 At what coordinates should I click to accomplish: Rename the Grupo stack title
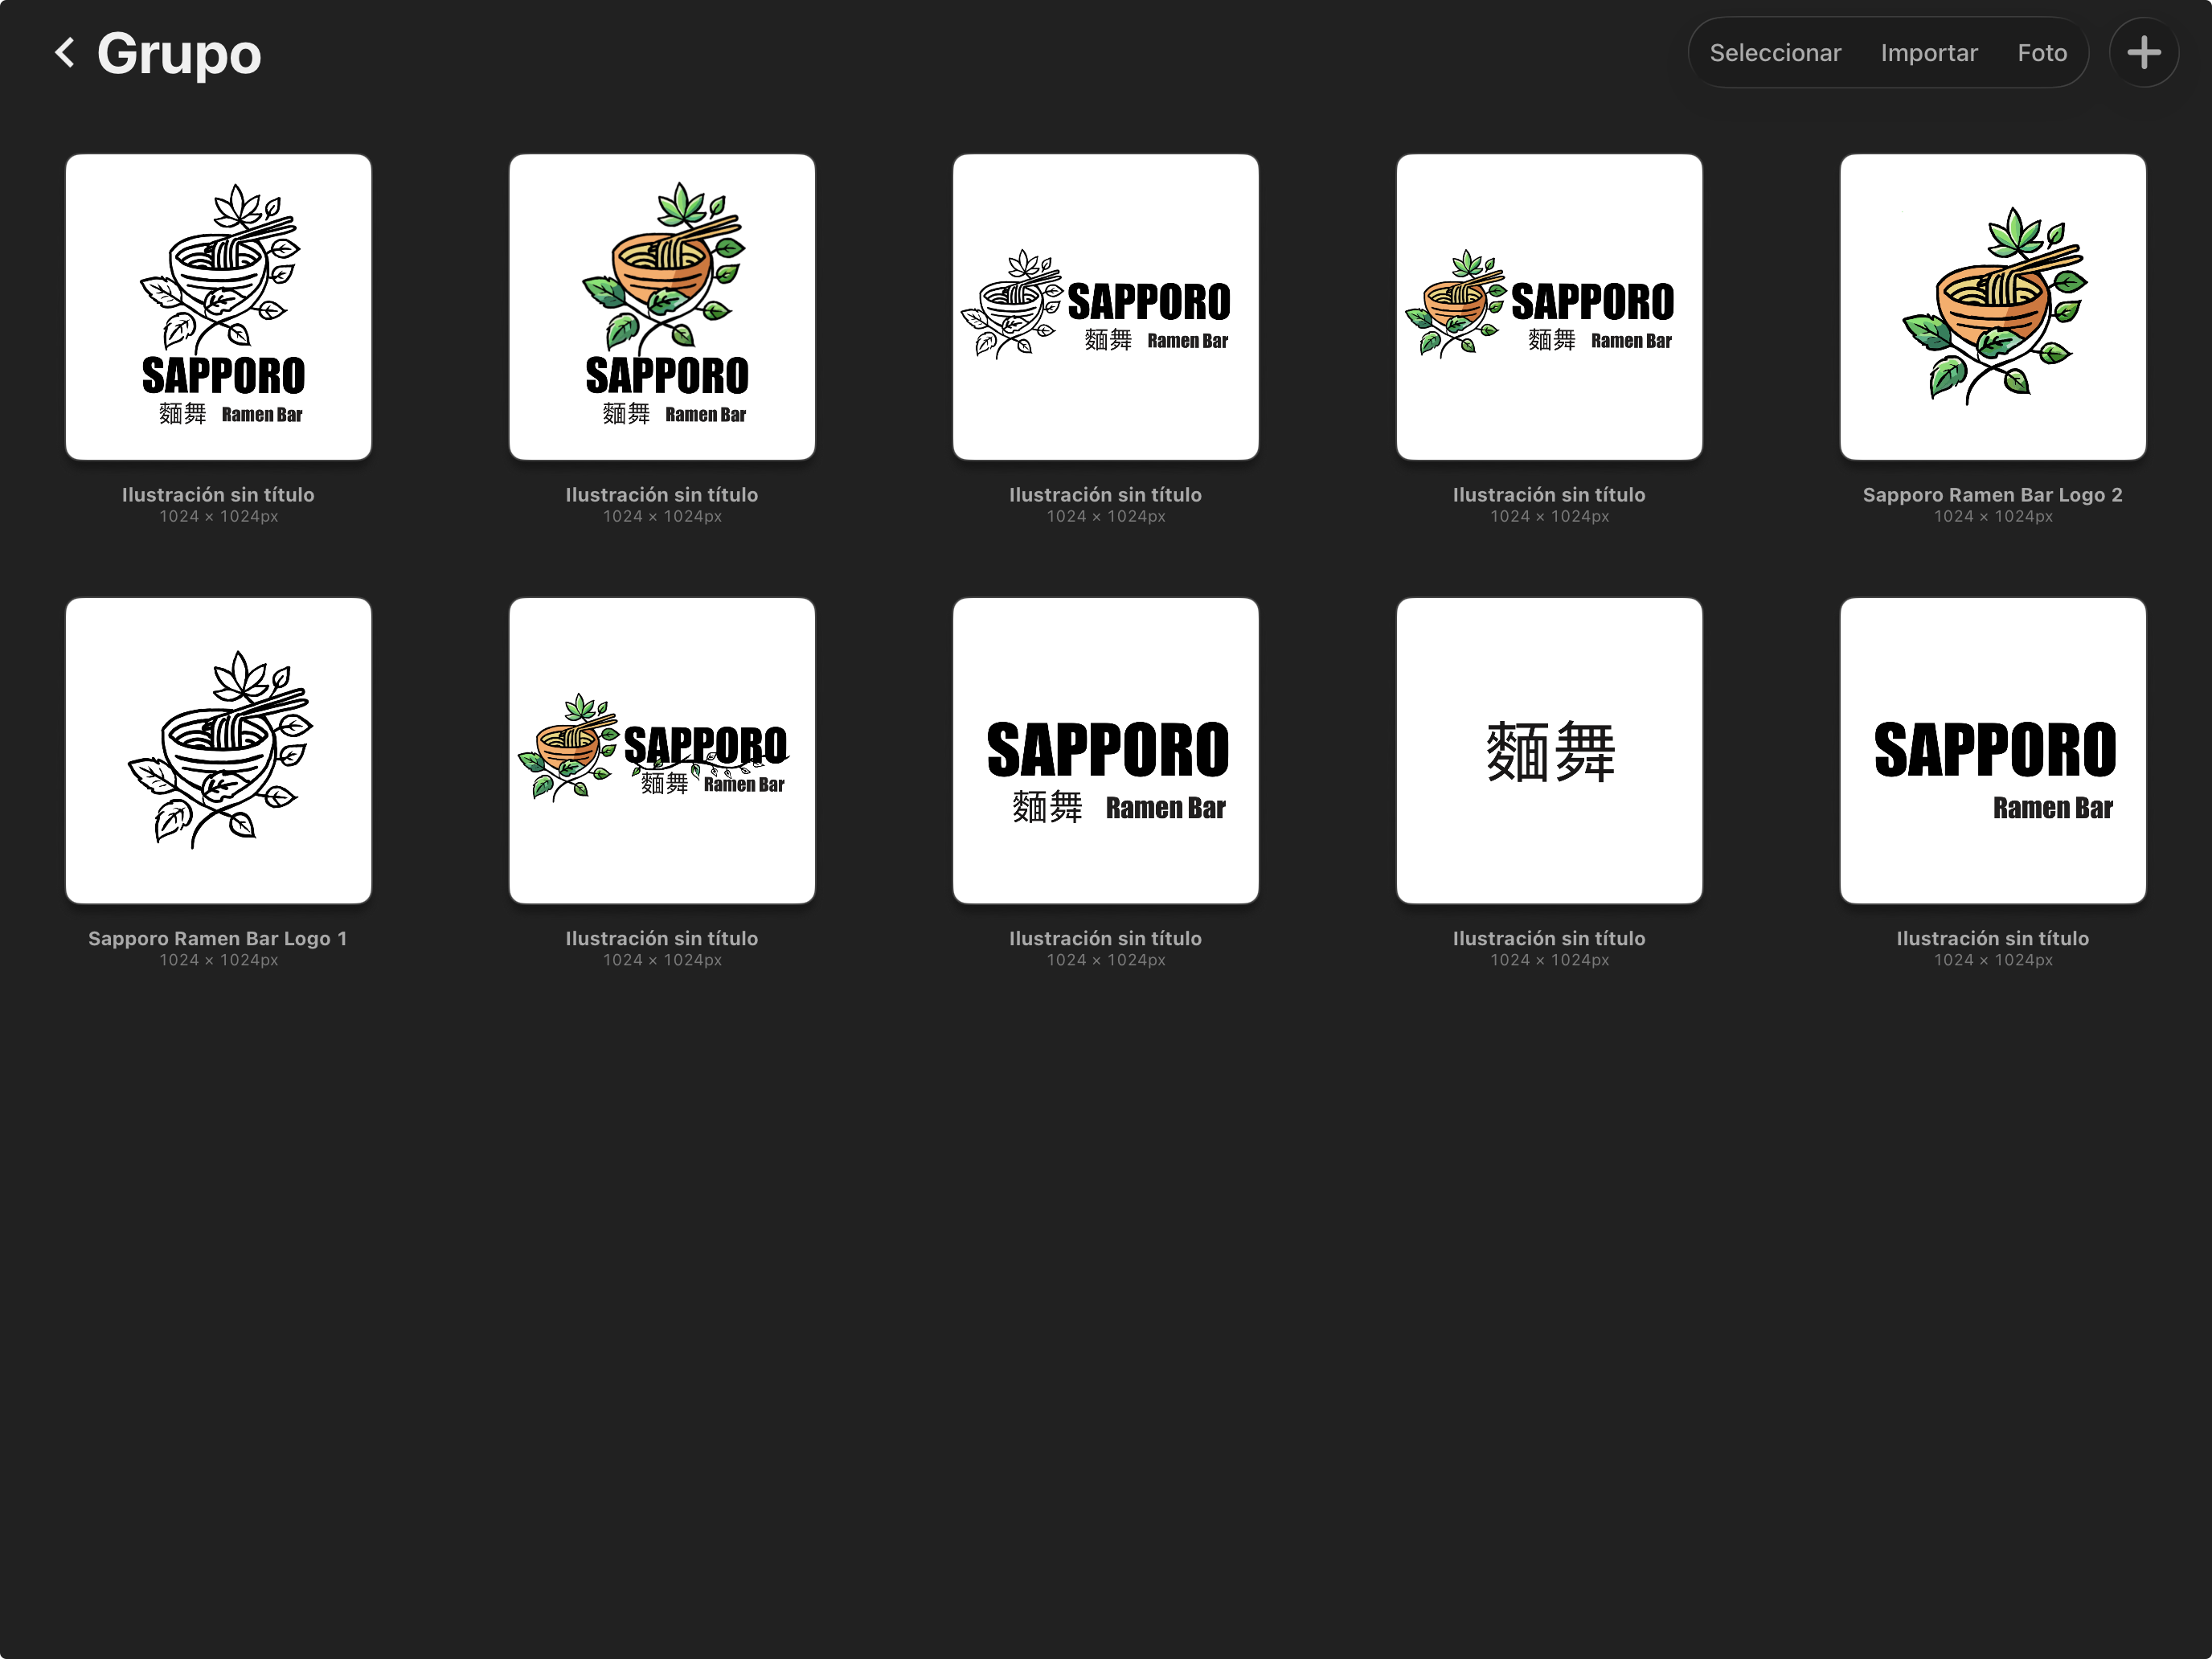(179, 53)
